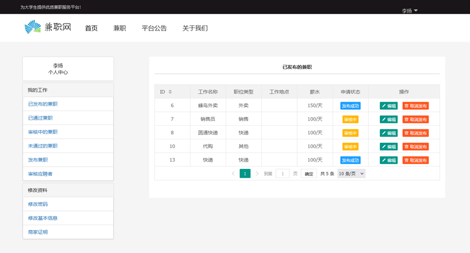This screenshot has width=470, height=253.
Task: Open 关于我们 navigation item
Action: click(x=195, y=28)
